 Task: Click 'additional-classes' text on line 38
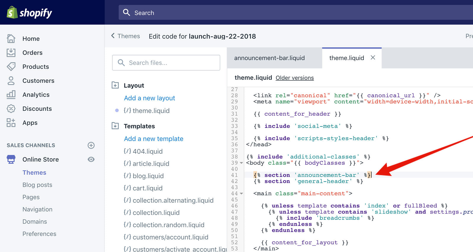323,157
